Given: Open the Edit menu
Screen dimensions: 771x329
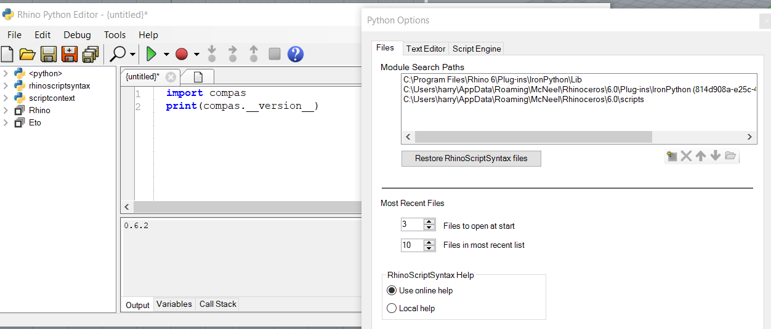Looking at the screenshot, I should (x=42, y=34).
